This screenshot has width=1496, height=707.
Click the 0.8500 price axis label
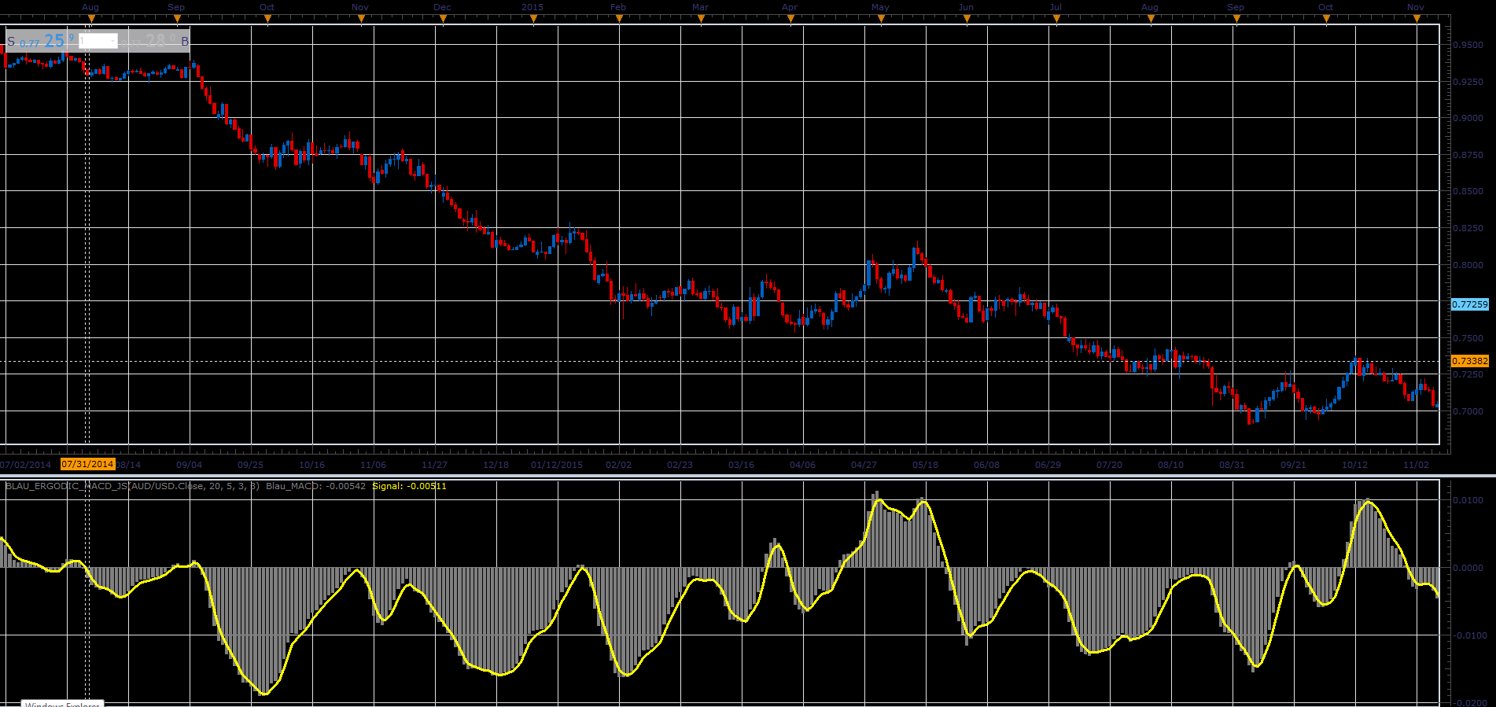1468,191
